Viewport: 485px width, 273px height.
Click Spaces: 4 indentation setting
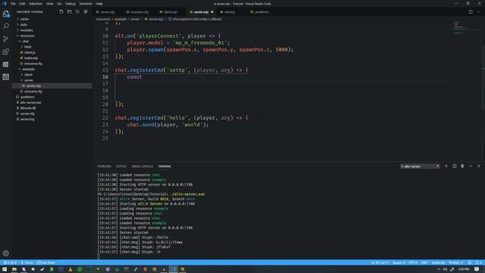[x=399, y=262]
